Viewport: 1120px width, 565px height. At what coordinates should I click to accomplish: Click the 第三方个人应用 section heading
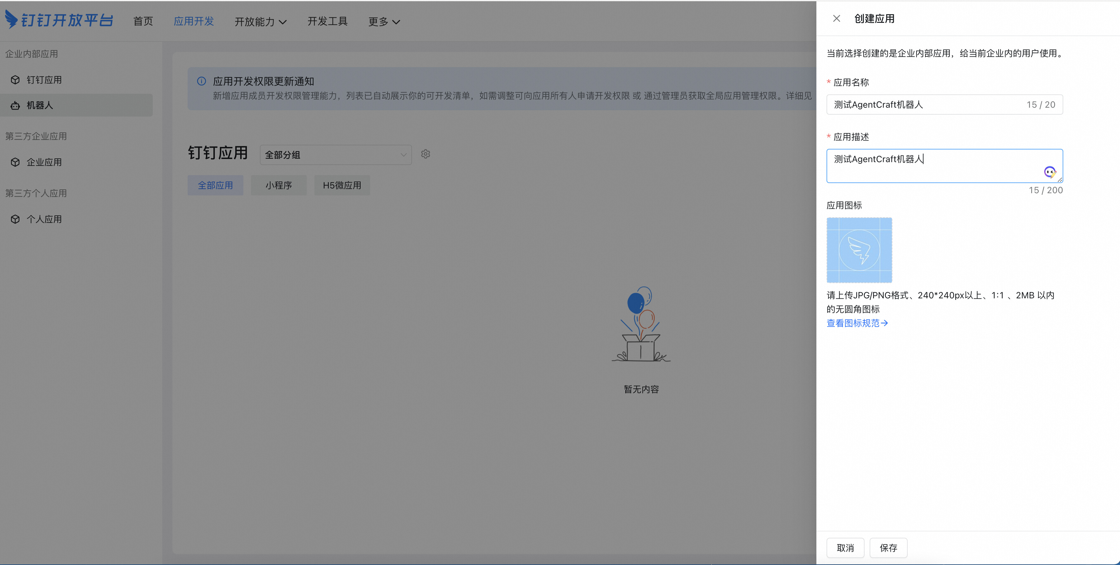(35, 193)
